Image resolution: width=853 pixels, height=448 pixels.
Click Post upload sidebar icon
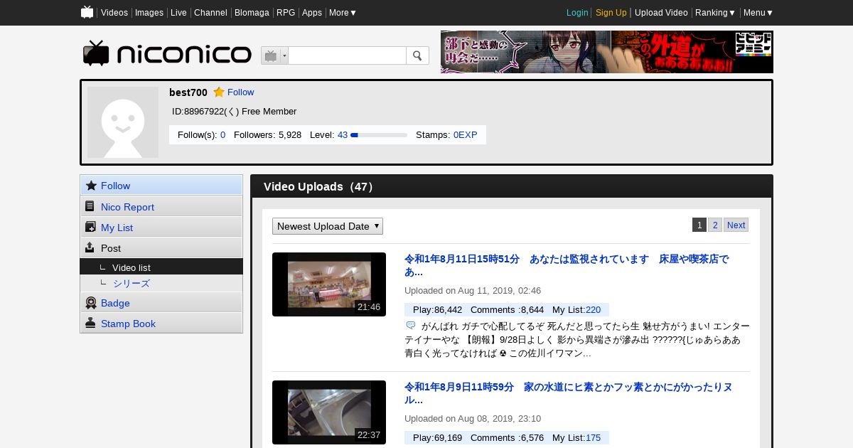click(x=90, y=247)
